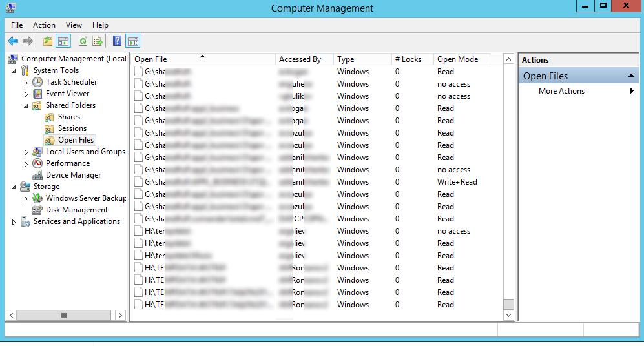Collapse the Storage tree node
Screen dimensions: 644x346
coord(14,187)
